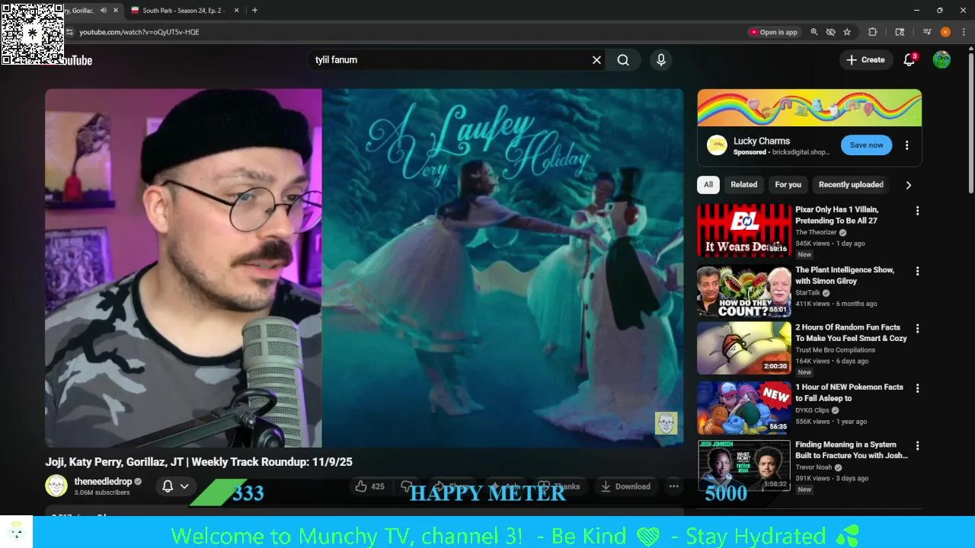Open The Plant Intelligence Show thumbnail
Image resolution: width=975 pixels, height=548 pixels.
pos(744,291)
